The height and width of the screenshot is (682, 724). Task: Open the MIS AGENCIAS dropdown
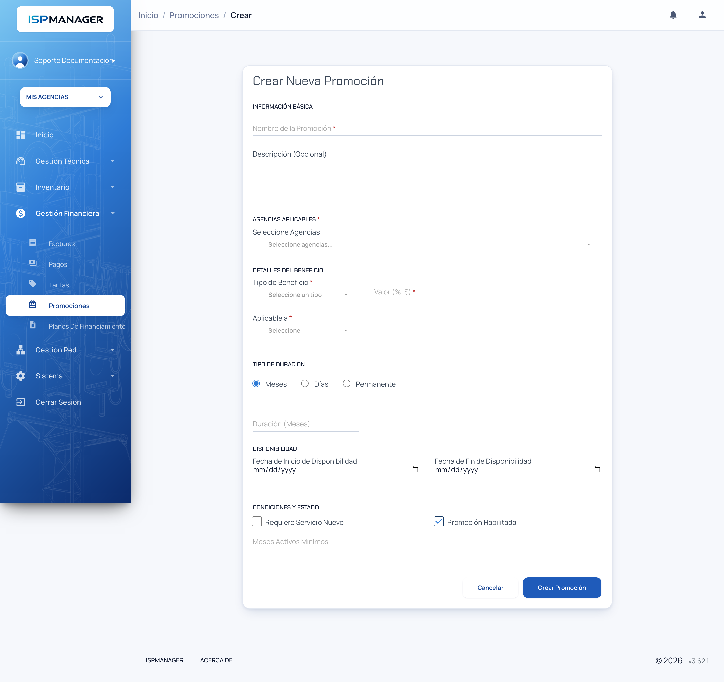click(65, 97)
